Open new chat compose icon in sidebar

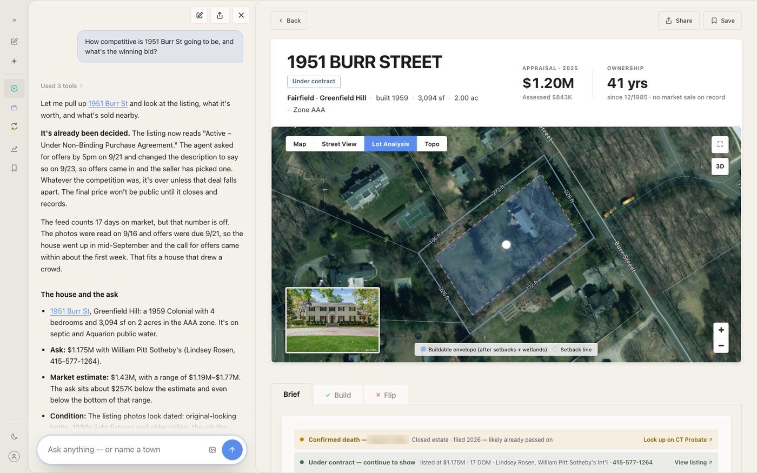pos(14,42)
